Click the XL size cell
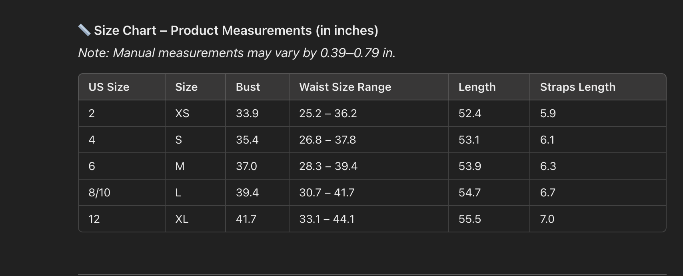The image size is (683, 276). (182, 219)
